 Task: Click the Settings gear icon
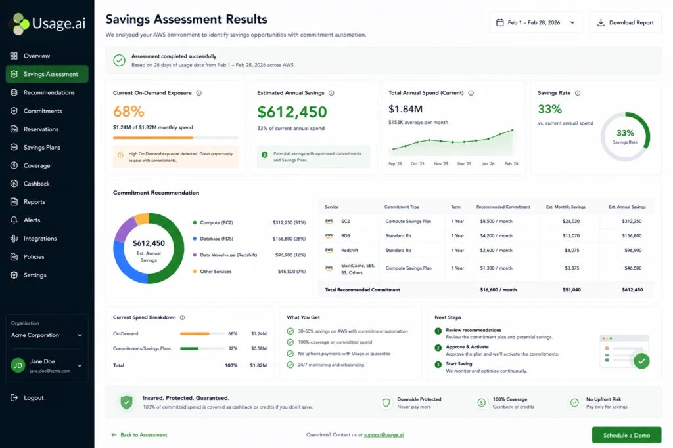tap(14, 275)
